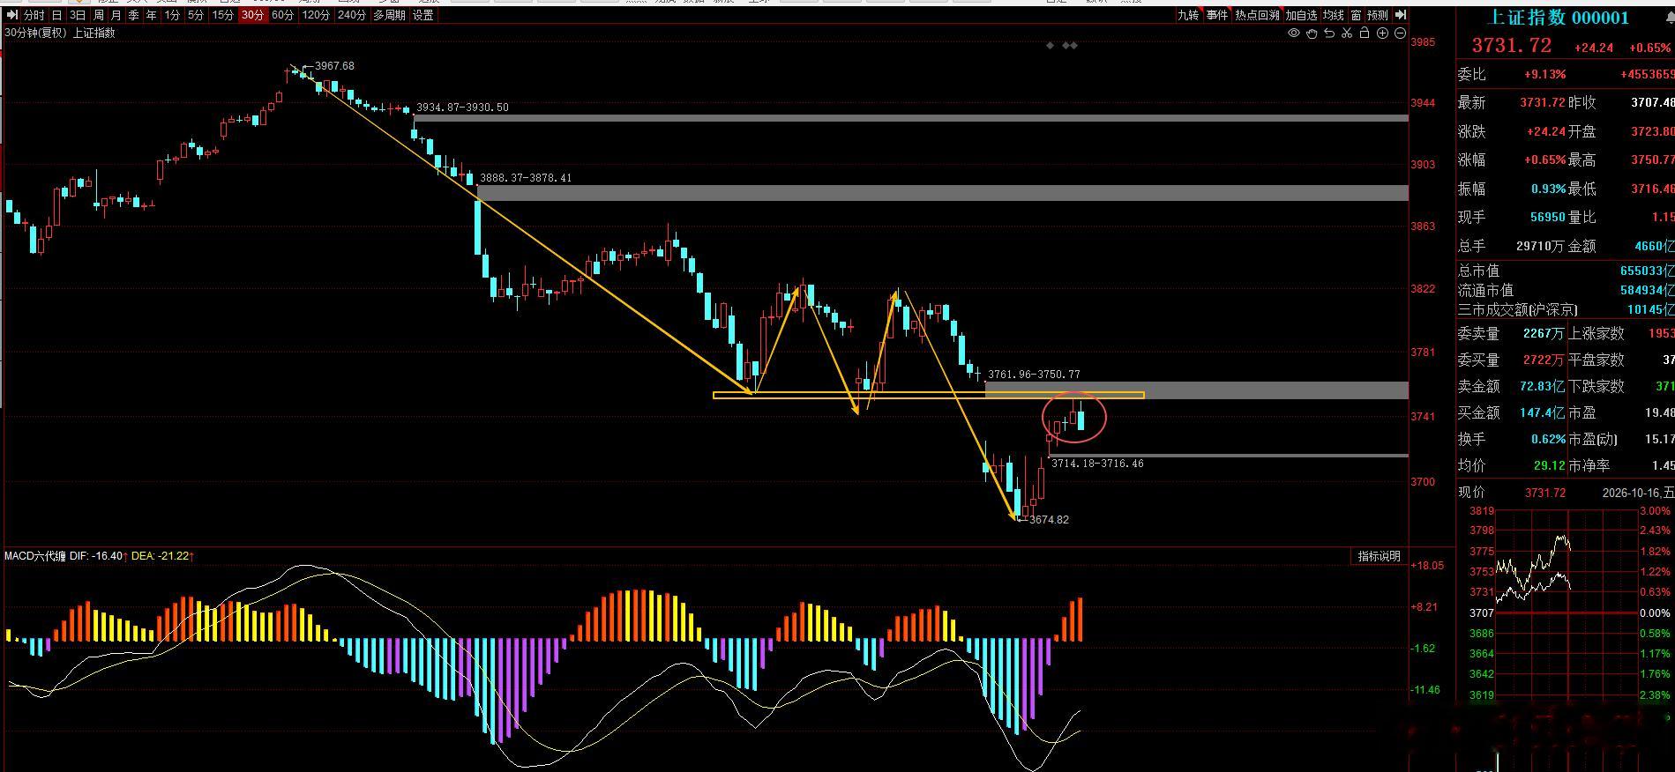1675x772 pixels.
Task: Switch to the 240分 period tab
Action: click(x=352, y=15)
